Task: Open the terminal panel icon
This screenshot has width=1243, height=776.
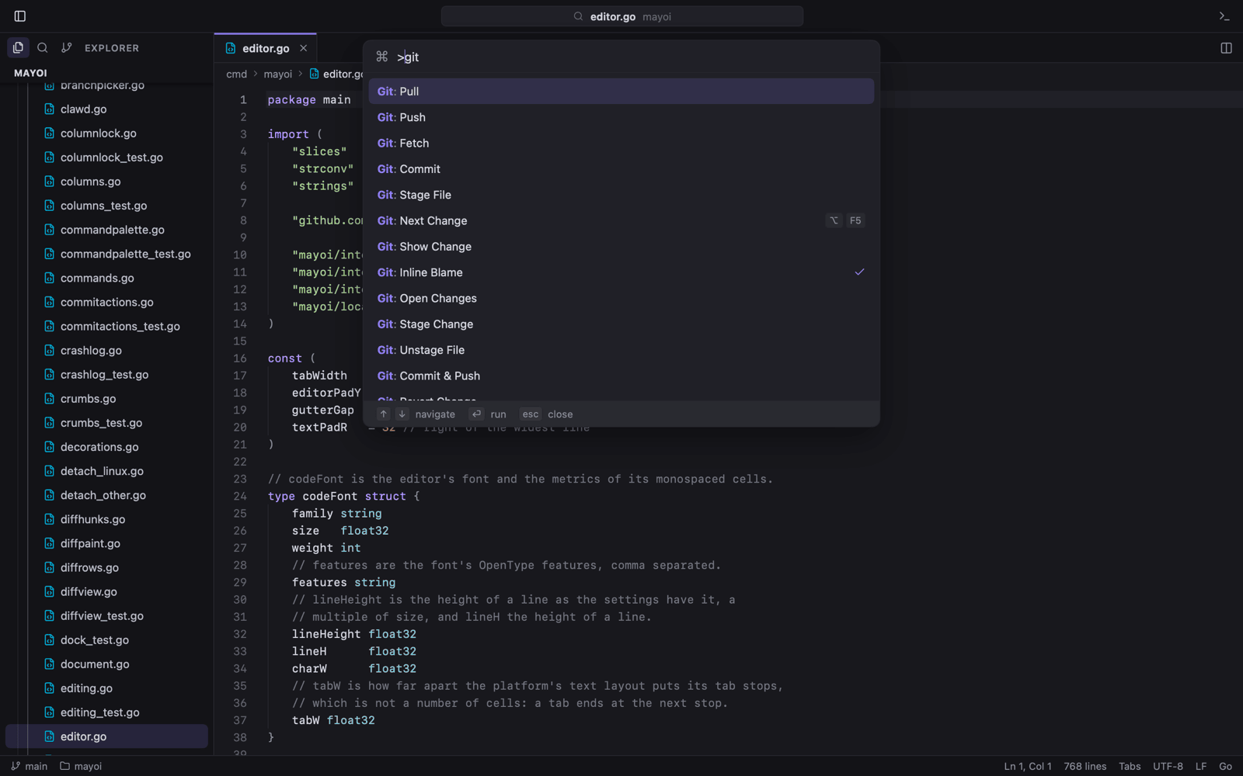Action: click(x=1224, y=16)
